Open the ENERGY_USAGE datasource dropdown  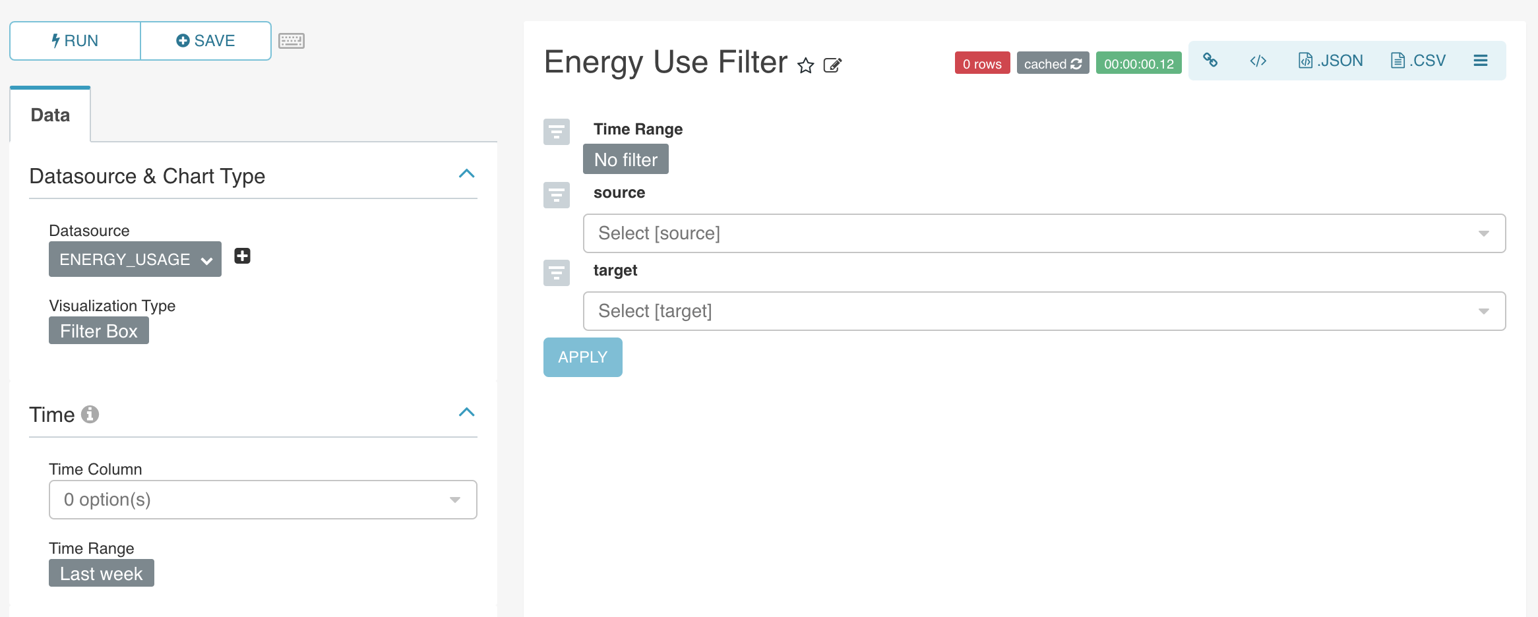(x=135, y=259)
